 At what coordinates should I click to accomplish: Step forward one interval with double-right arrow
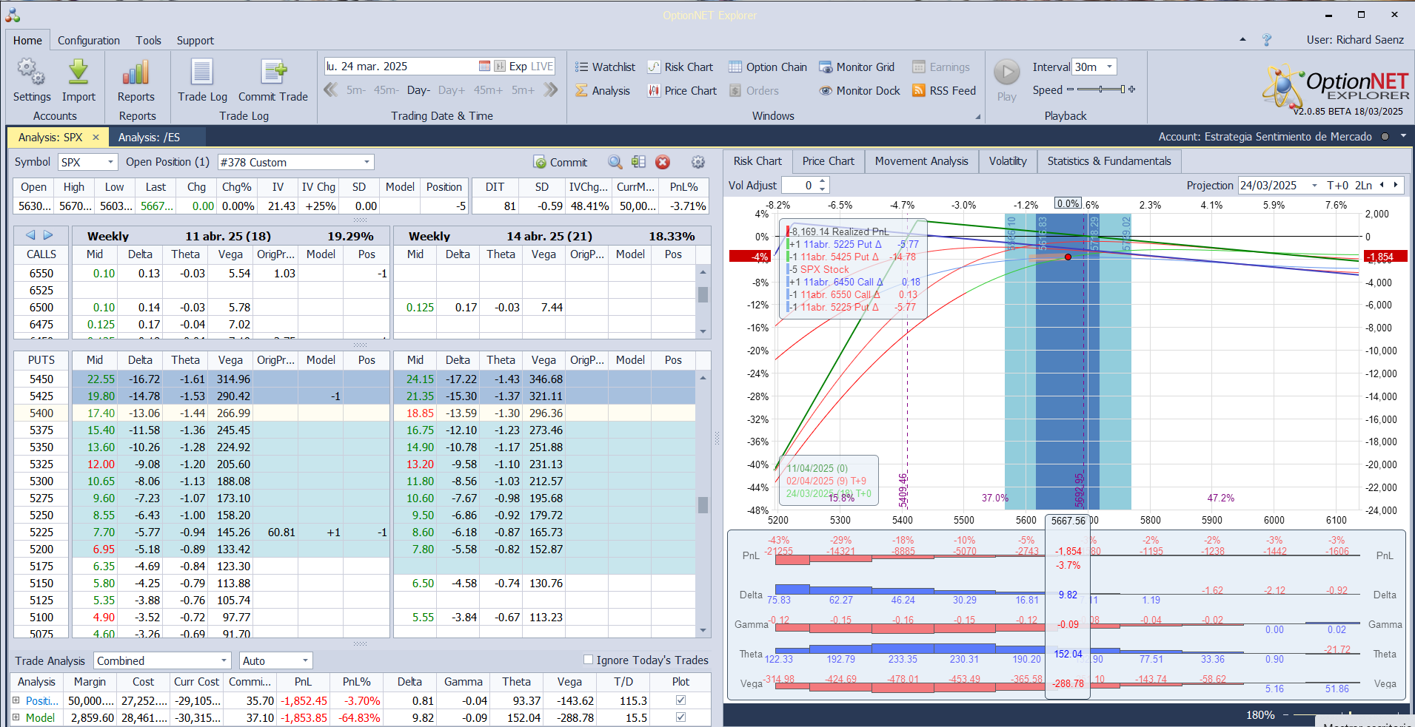[x=550, y=90]
